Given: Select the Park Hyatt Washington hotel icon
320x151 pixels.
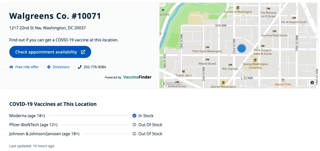Looking at the screenshot, I should [x=207, y=47].
